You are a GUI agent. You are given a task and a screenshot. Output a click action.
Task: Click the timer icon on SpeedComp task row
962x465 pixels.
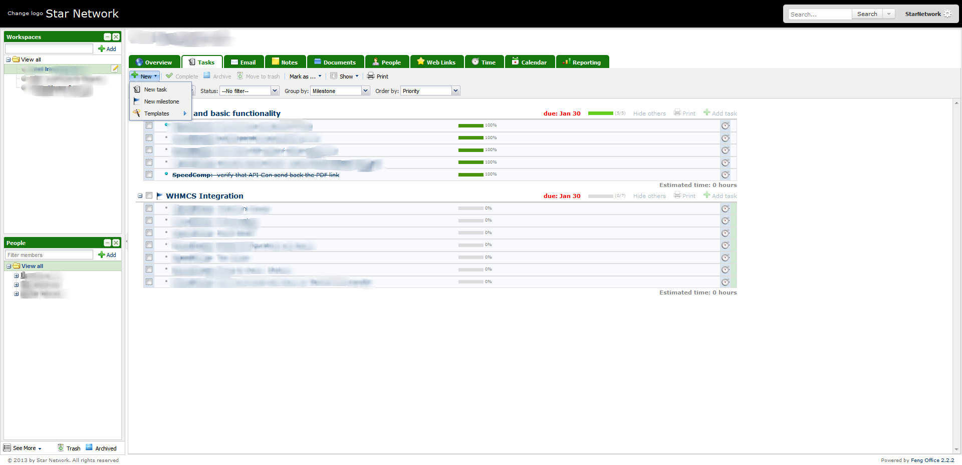click(x=725, y=175)
